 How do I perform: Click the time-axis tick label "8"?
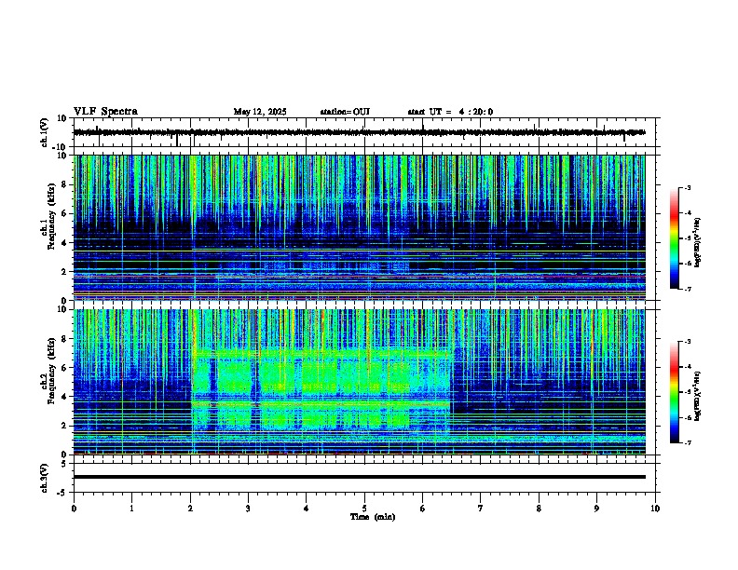coord(539,509)
